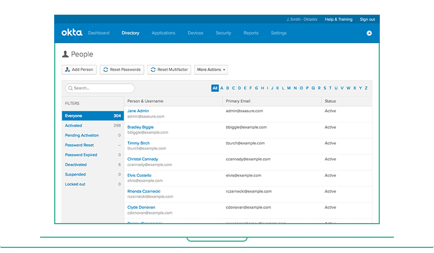
Task: Go to the Applications tab
Action: click(163, 33)
